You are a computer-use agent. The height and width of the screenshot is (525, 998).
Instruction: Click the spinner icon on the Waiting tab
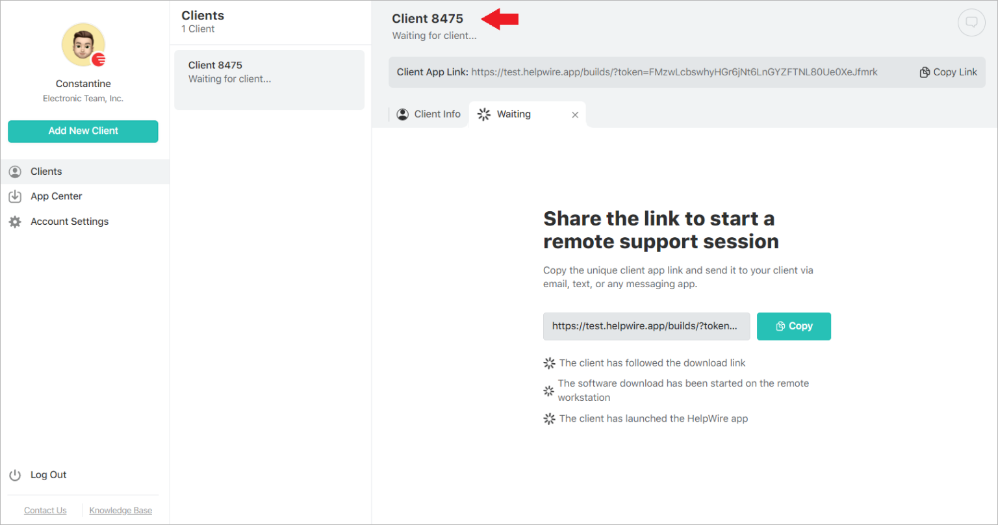[483, 114]
